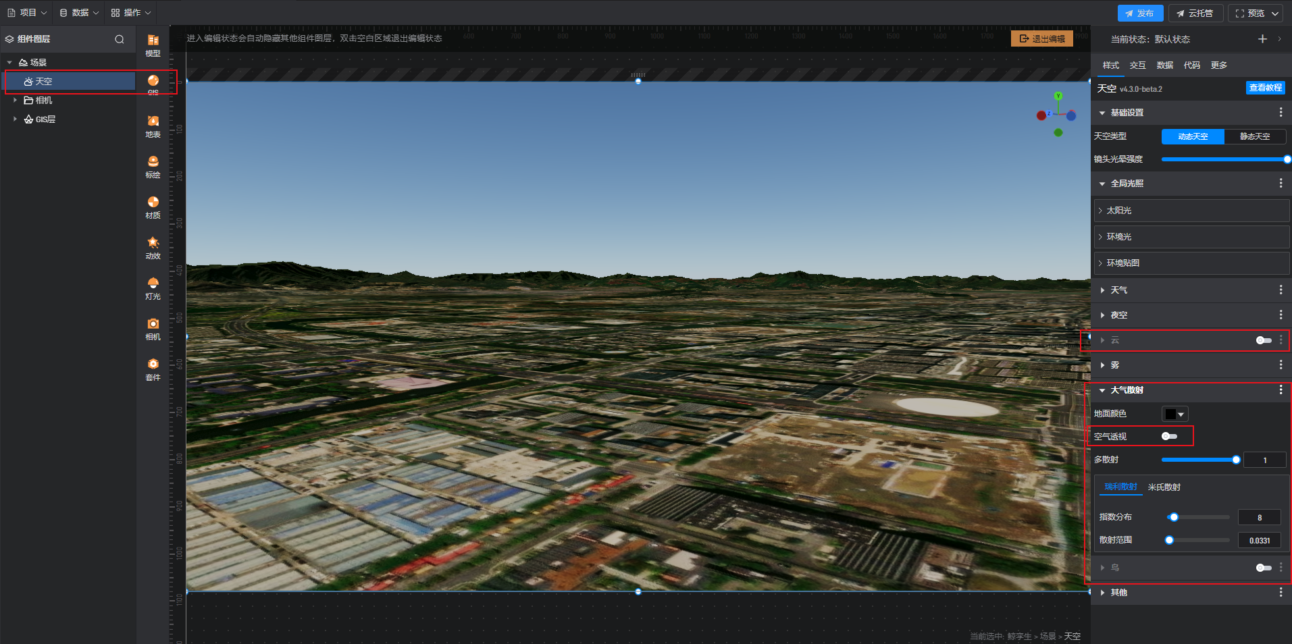The height and width of the screenshot is (644, 1292).
Task: Select the 材质 (Material) icon
Action: tap(153, 207)
